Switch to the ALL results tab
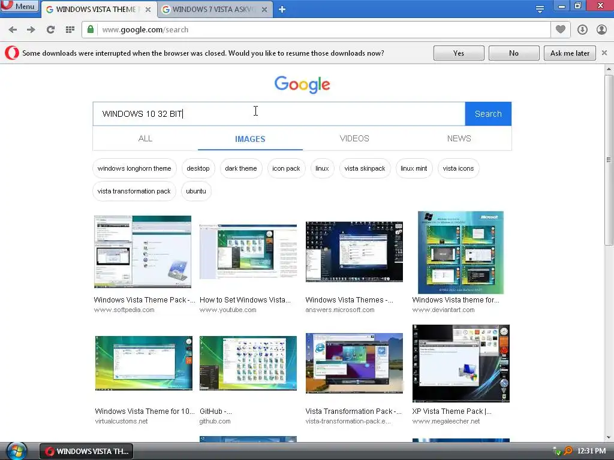Screen dimensions: 614x460 pyautogui.click(x=145, y=138)
